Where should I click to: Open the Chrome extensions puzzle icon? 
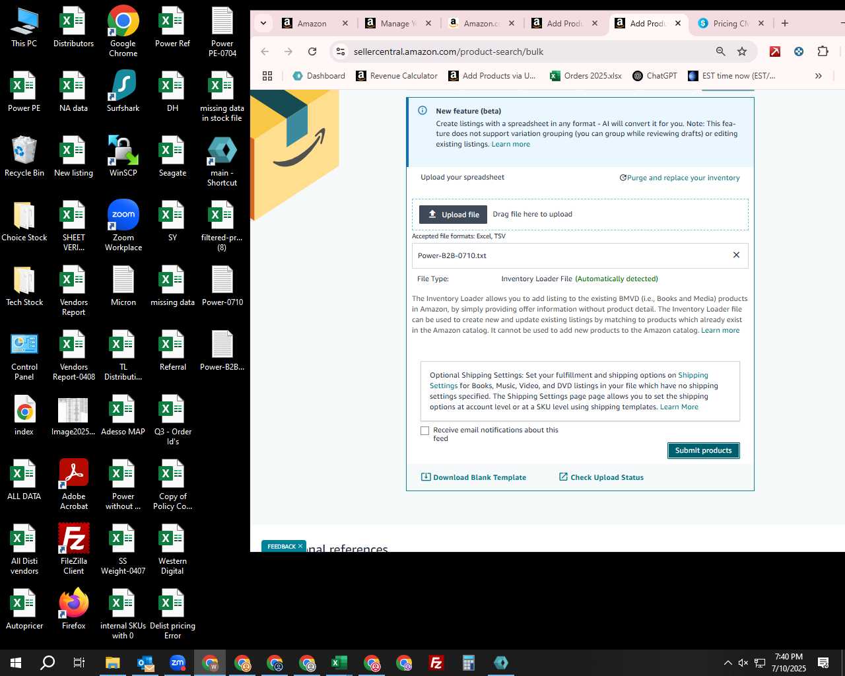[x=823, y=51]
